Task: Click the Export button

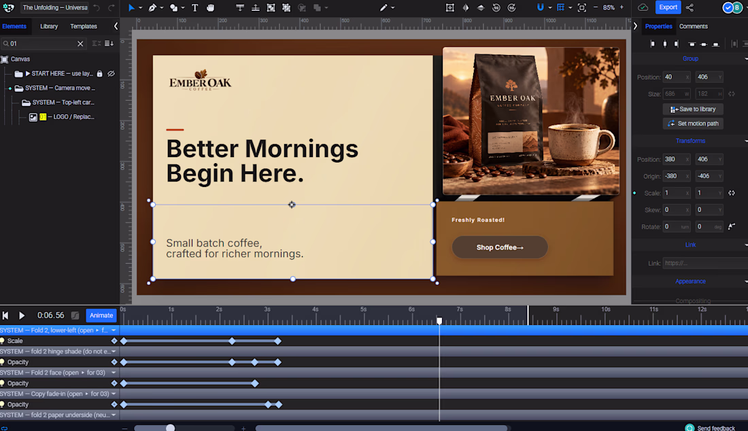Action: tap(668, 7)
